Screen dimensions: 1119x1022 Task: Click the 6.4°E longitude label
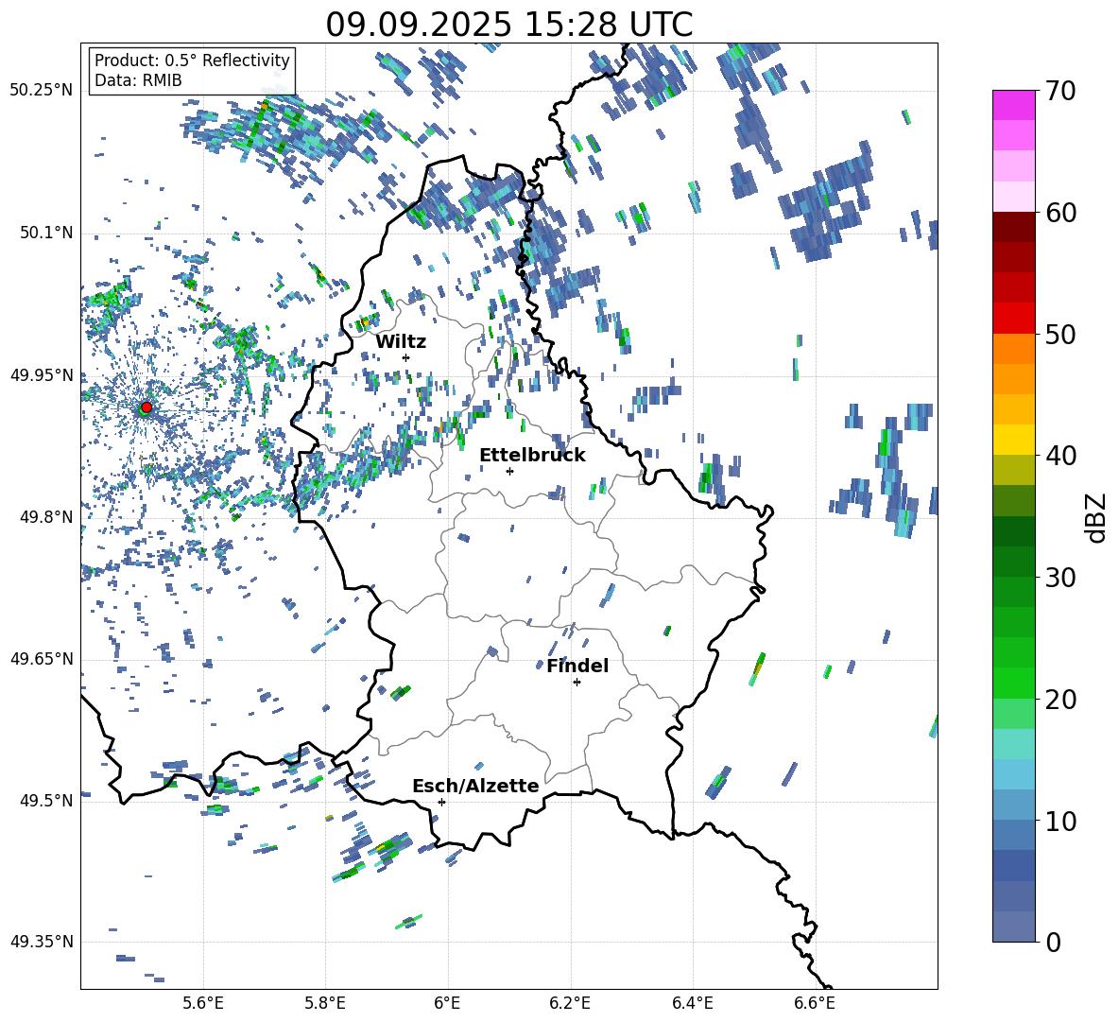692,1003
